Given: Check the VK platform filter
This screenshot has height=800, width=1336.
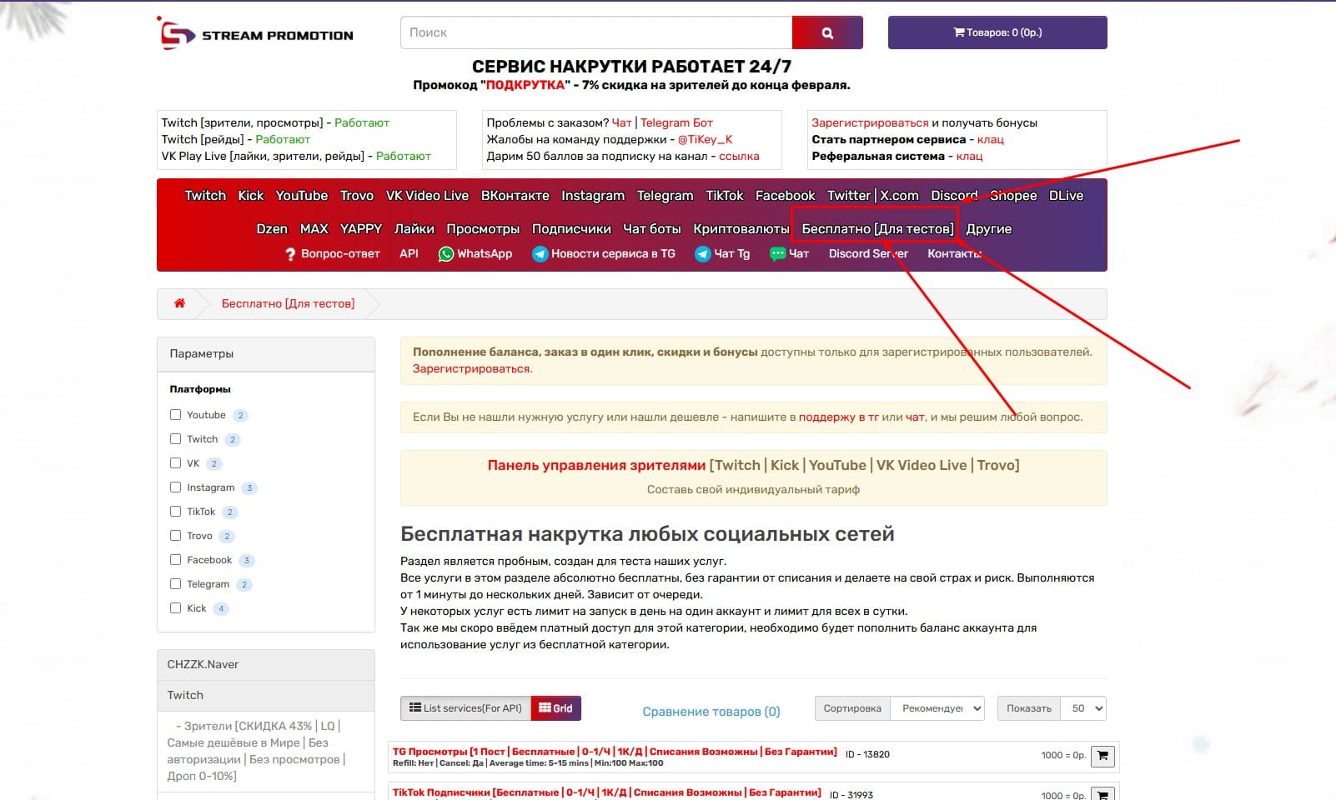Looking at the screenshot, I should pyautogui.click(x=175, y=463).
